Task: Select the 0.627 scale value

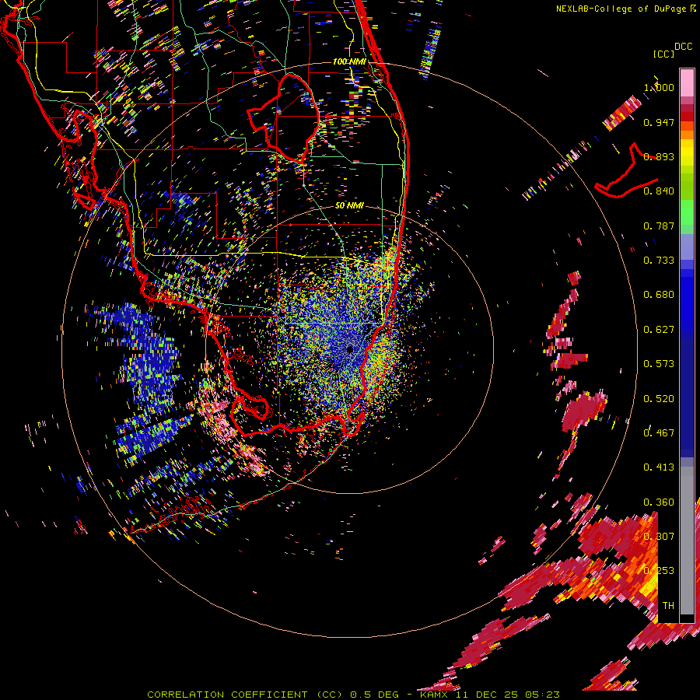Action: [x=659, y=330]
